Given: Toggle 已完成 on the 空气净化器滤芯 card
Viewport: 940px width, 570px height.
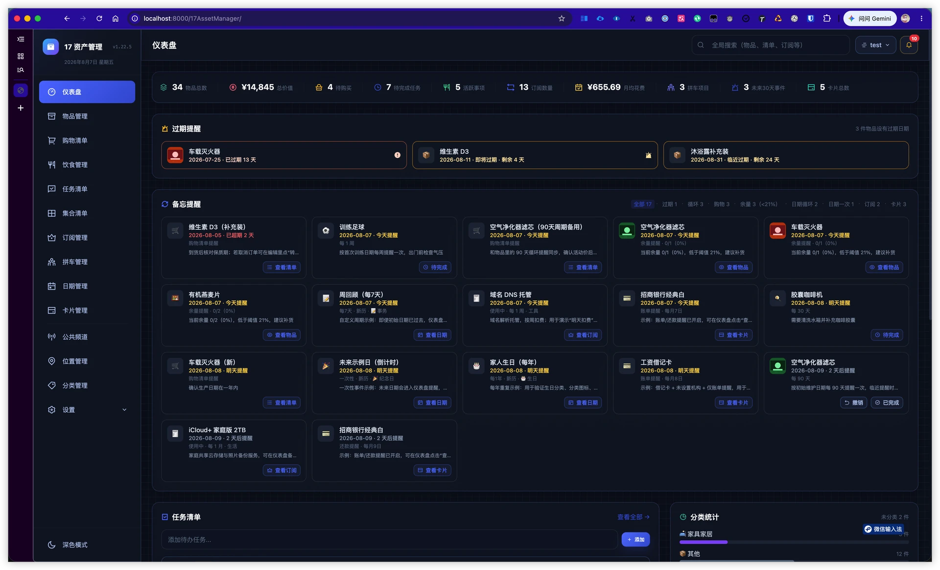Looking at the screenshot, I should tap(887, 403).
